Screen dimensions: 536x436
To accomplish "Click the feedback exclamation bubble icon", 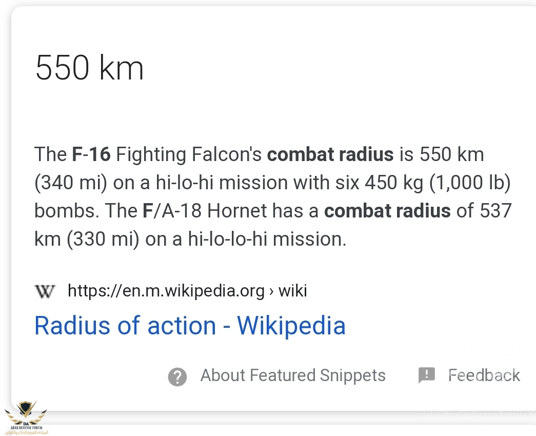I will pyautogui.click(x=426, y=375).
